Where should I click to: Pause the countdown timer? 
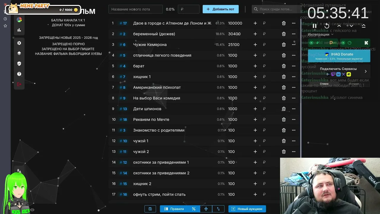[x=315, y=26]
